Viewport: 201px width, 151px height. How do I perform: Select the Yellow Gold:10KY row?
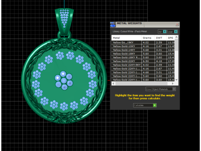tap(143, 46)
